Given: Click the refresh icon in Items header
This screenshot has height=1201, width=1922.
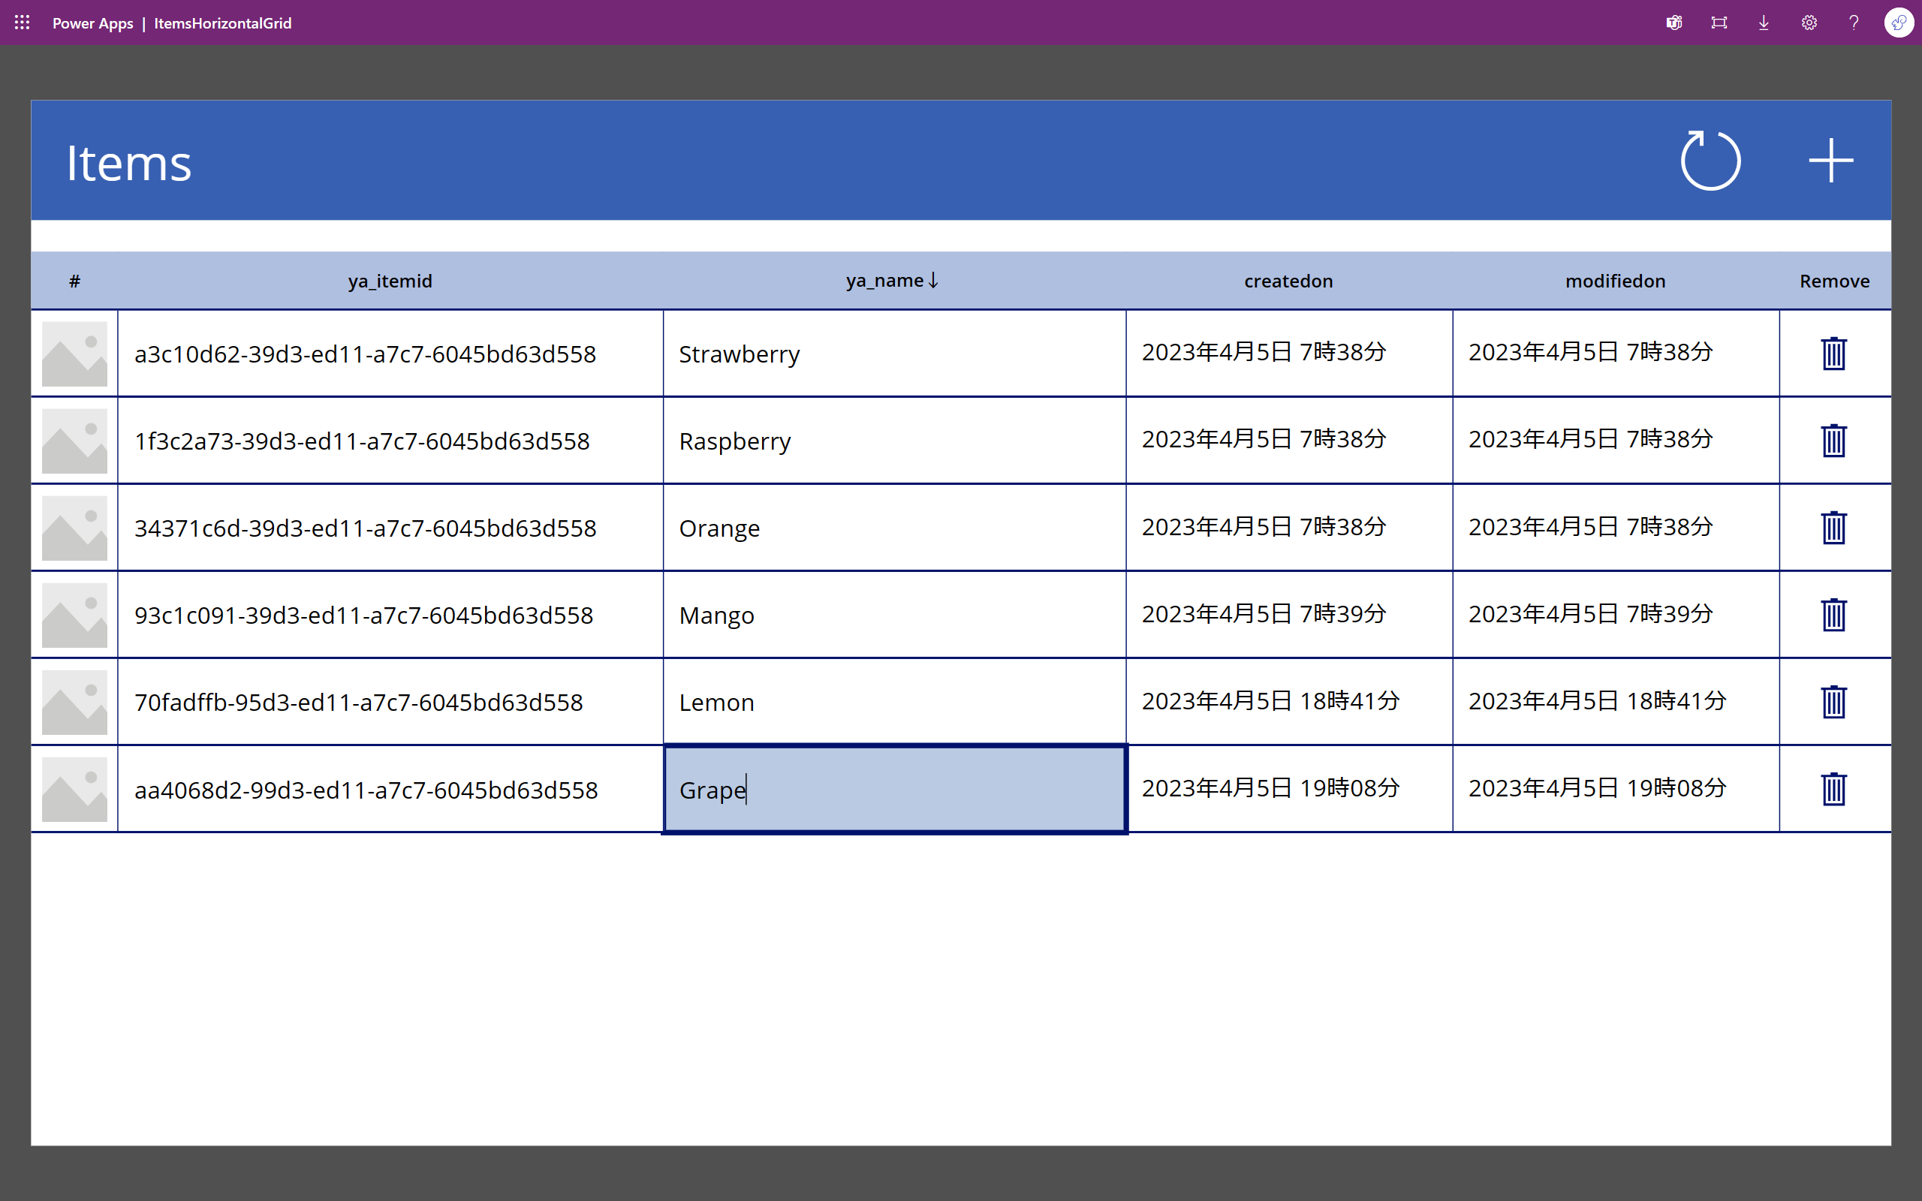Looking at the screenshot, I should [1710, 161].
